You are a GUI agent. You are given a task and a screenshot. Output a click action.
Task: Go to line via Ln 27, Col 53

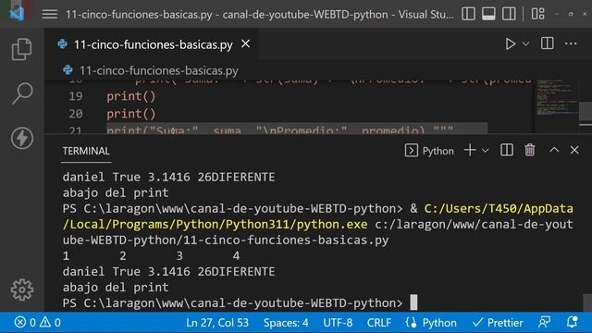click(x=217, y=323)
